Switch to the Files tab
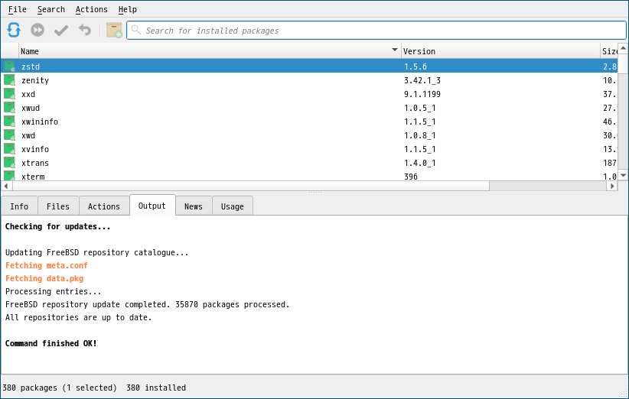The width and height of the screenshot is (629, 399). point(58,206)
